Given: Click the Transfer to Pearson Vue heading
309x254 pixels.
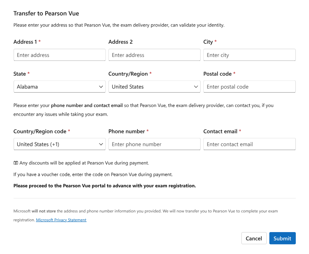Looking at the screenshot, I should [x=46, y=13].
